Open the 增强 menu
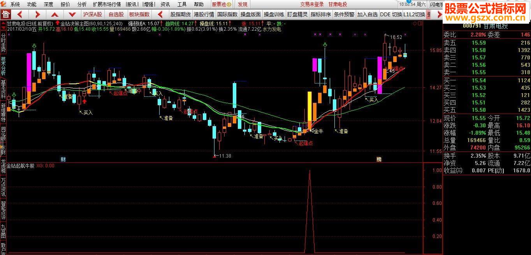This screenshot has height=255, width=531. [148, 4]
